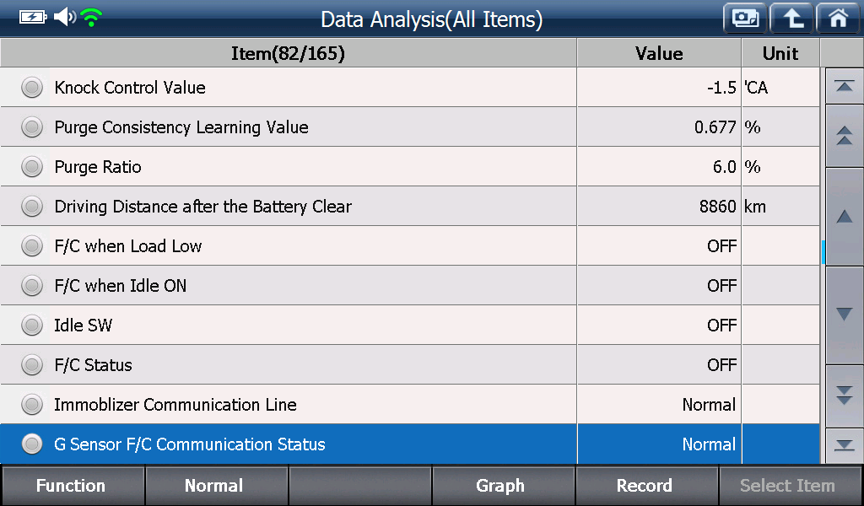Move down one row with single down-arrow

click(x=844, y=315)
